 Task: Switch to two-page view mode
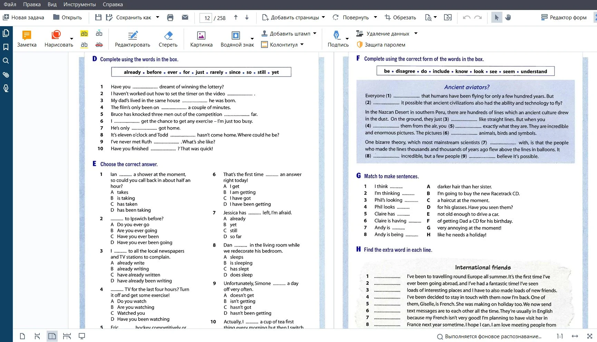pos(52,336)
